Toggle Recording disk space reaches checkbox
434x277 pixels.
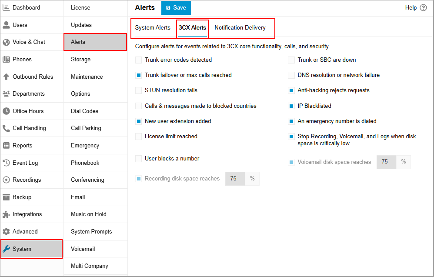[x=138, y=179]
